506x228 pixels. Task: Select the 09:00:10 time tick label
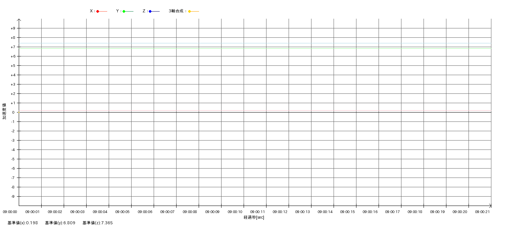235,212
